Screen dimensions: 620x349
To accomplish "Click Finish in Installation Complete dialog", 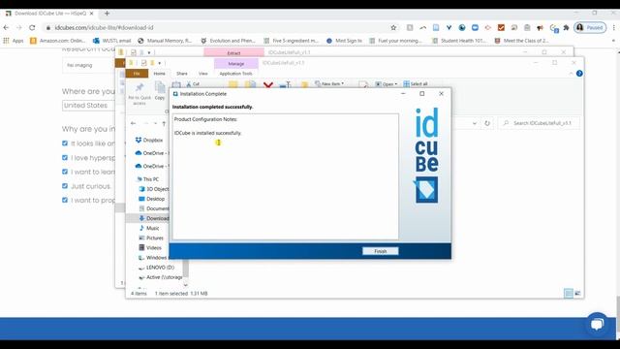I will 381,251.
